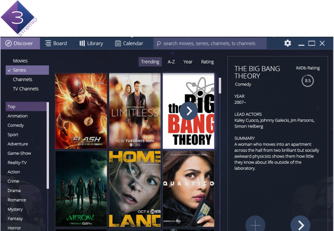This screenshot has width=334, height=231.
Task: Click the next arrow in details panel
Action: click(x=300, y=225)
